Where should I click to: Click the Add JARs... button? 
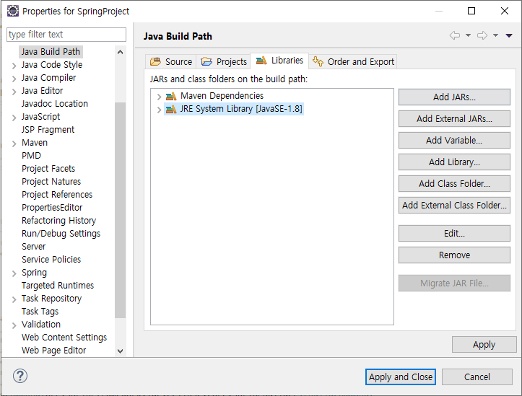[x=454, y=97]
